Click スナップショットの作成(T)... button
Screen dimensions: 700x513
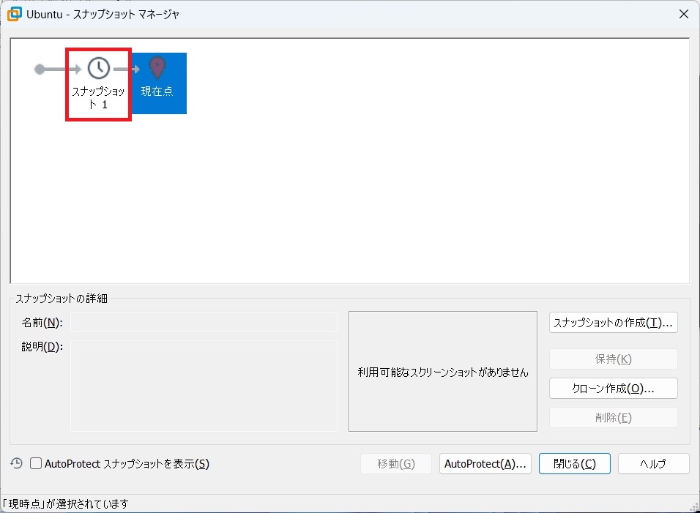click(x=613, y=323)
